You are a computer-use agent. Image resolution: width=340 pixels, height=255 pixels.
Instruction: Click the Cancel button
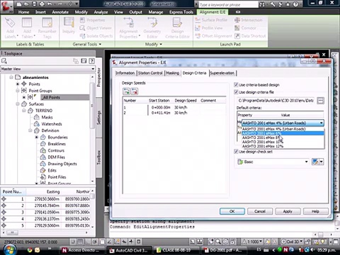click(x=260, y=211)
